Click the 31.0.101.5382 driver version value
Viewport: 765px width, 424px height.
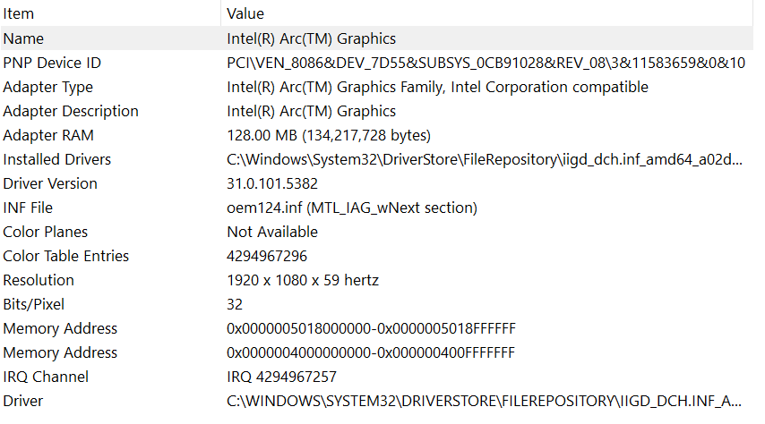pos(272,183)
